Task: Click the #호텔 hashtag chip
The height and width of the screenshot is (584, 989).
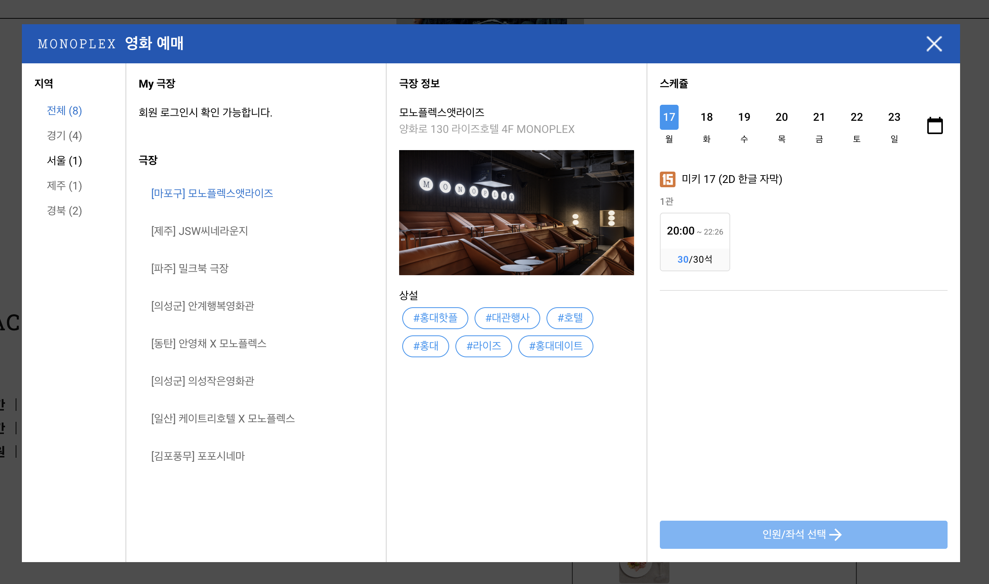Action: tap(569, 318)
